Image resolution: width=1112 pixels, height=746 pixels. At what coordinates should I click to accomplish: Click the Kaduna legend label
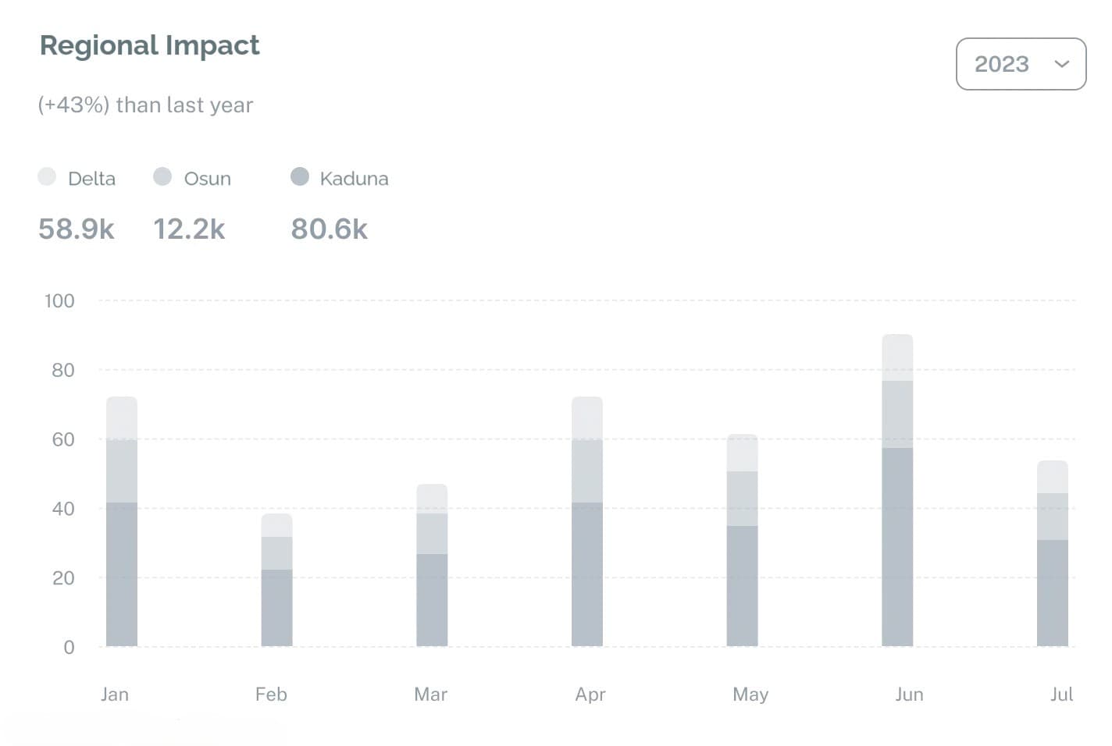[354, 179]
